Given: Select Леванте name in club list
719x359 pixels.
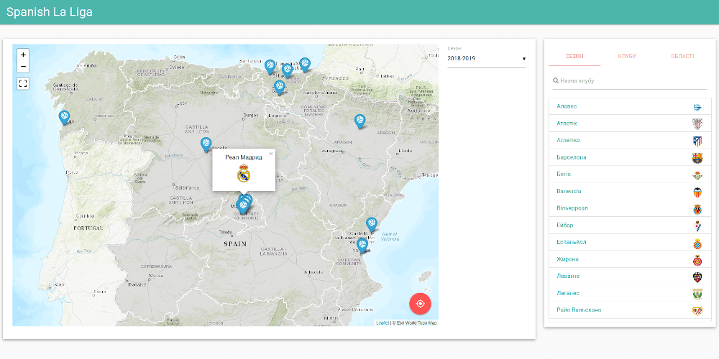Looking at the screenshot, I should [568, 276].
